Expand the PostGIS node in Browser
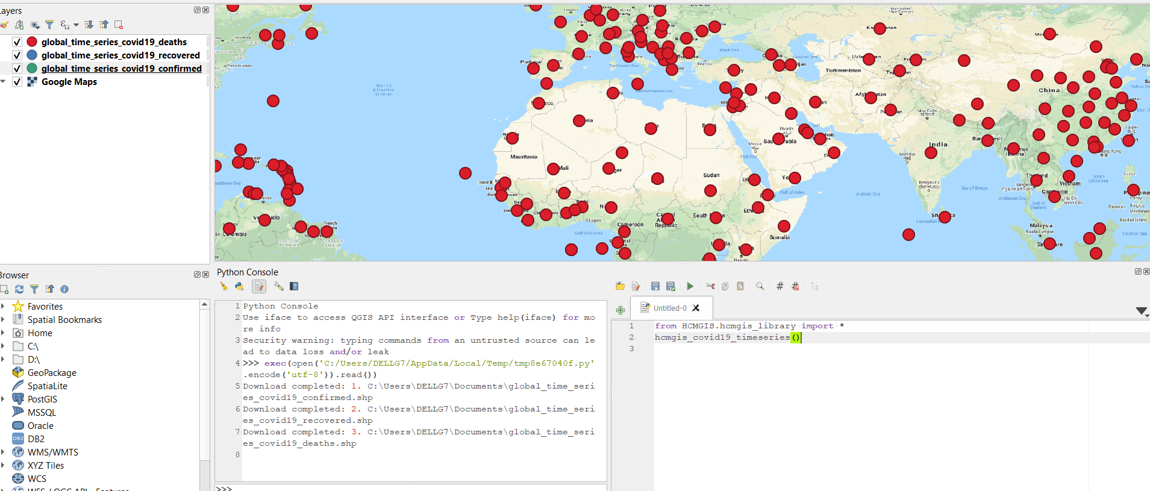This screenshot has height=491, width=1150. (3, 399)
